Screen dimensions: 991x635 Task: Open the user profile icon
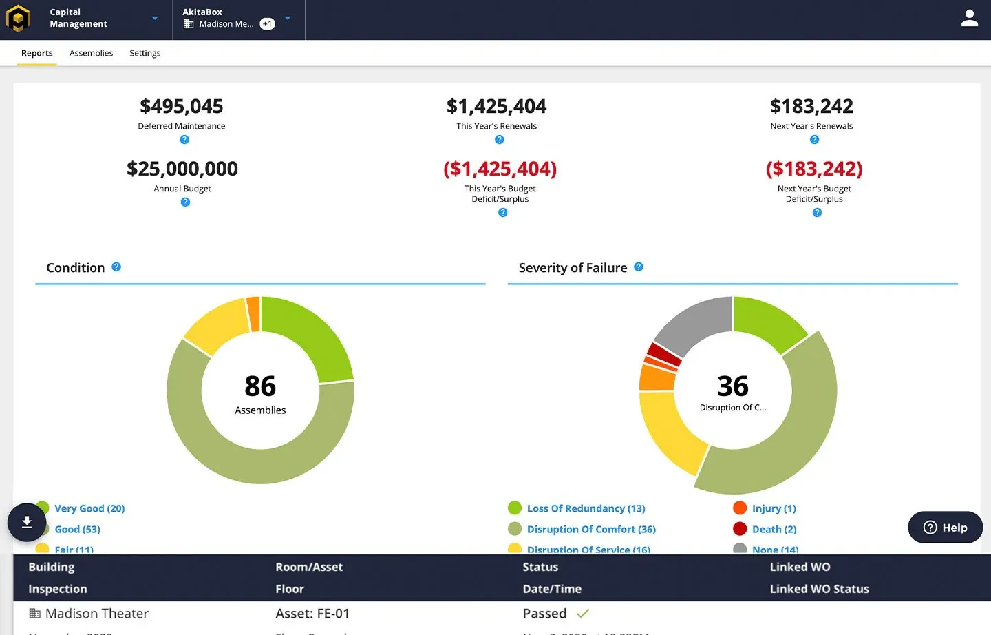(x=970, y=19)
